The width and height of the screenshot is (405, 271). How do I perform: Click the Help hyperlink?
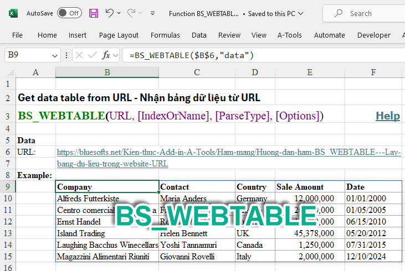(x=388, y=116)
